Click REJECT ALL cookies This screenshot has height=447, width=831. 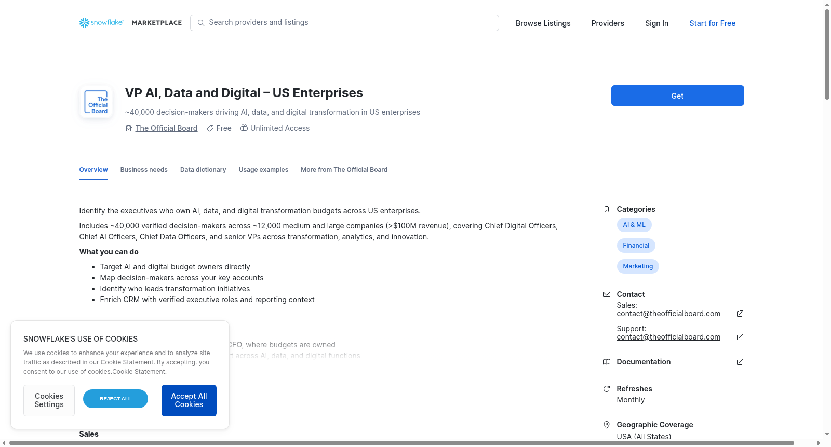point(115,399)
